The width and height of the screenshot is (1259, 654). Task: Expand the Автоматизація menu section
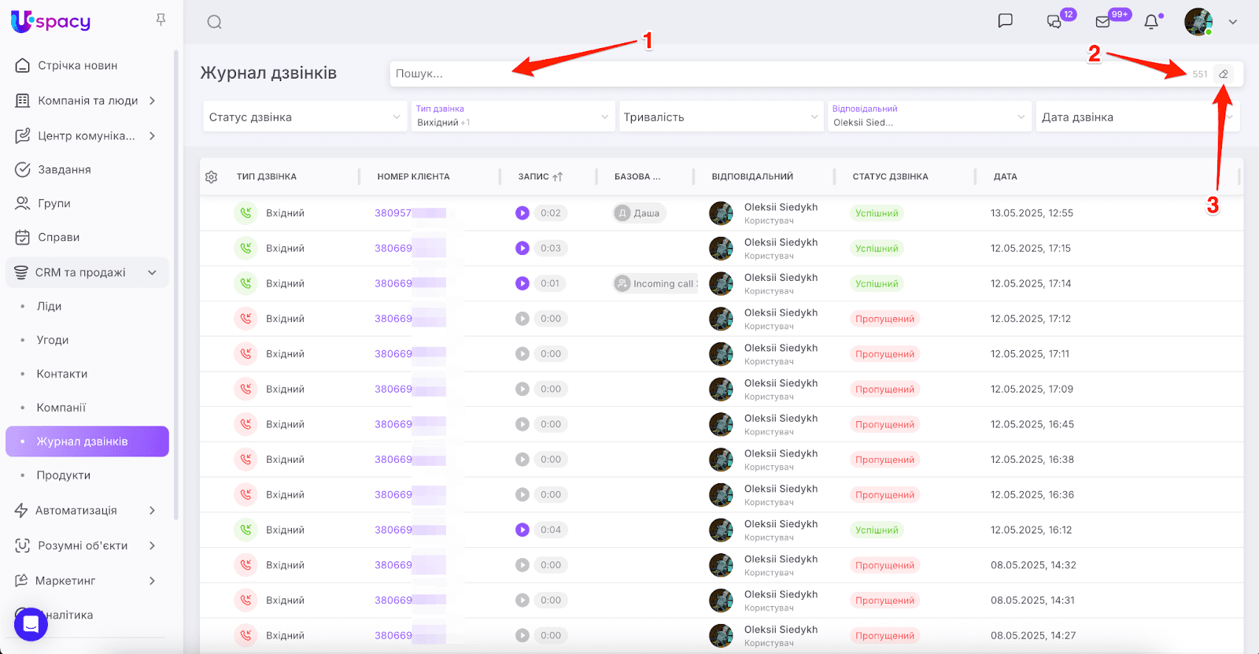pos(152,511)
